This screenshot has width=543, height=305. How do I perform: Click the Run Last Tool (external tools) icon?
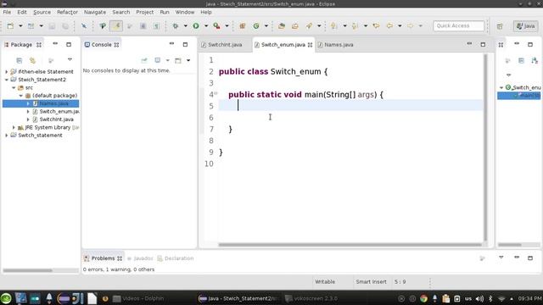tap(217, 26)
